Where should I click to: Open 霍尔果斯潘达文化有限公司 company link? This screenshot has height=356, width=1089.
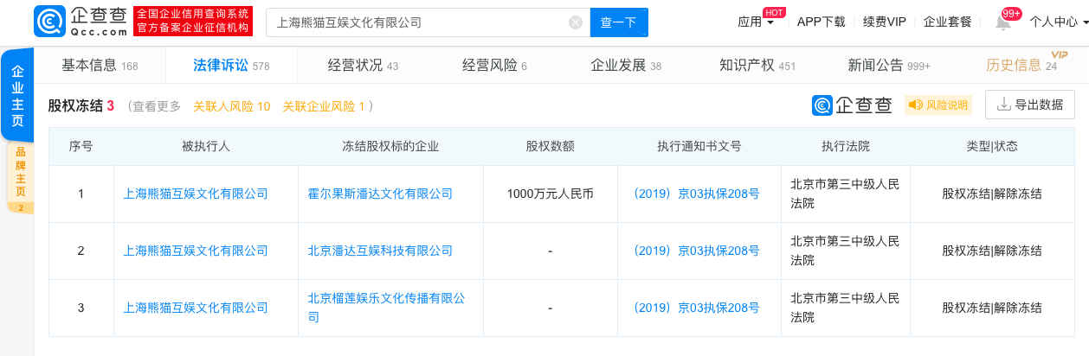tap(380, 194)
